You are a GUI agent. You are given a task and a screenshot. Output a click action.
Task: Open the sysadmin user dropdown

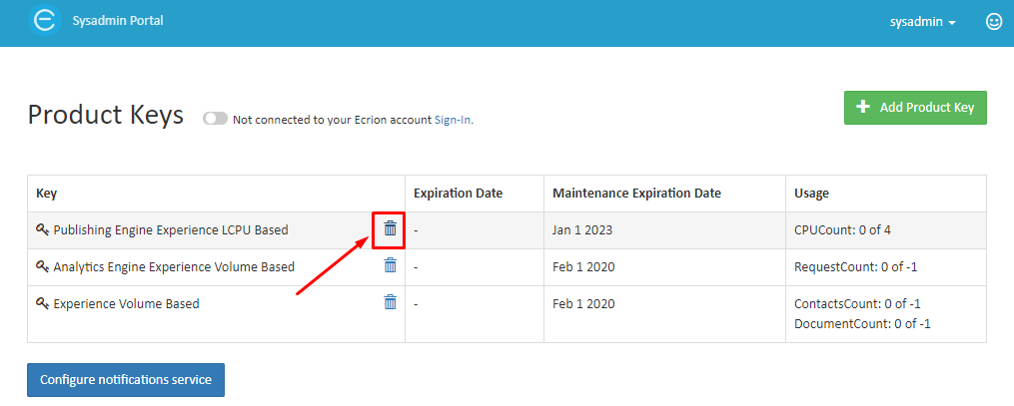coord(923,22)
